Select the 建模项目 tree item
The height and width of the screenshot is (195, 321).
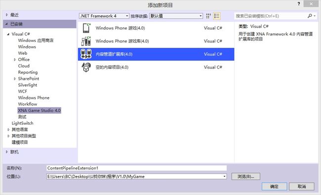click(x=20, y=142)
